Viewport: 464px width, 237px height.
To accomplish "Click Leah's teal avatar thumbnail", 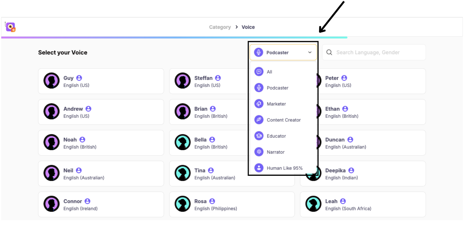I will (313, 204).
